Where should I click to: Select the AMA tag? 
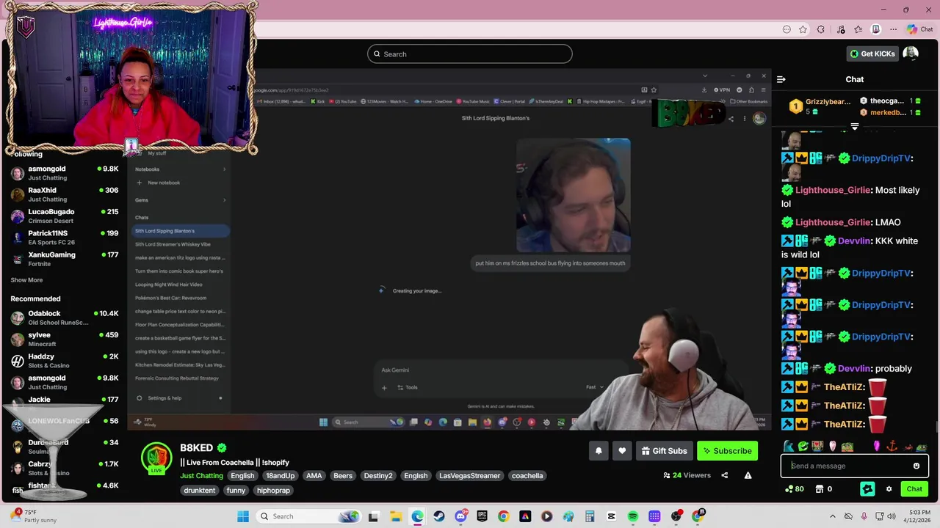click(x=314, y=476)
